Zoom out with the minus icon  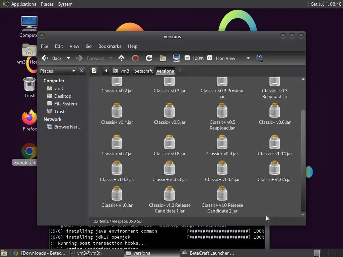(x=187, y=58)
